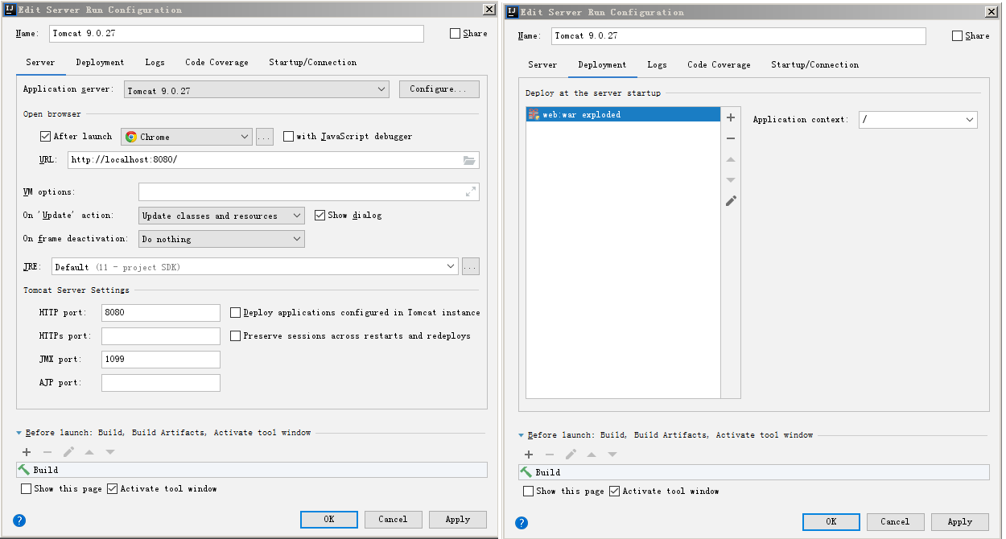
Task: Move the before-launch task down in the right dialog
Action: pyautogui.click(x=612, y=455)
